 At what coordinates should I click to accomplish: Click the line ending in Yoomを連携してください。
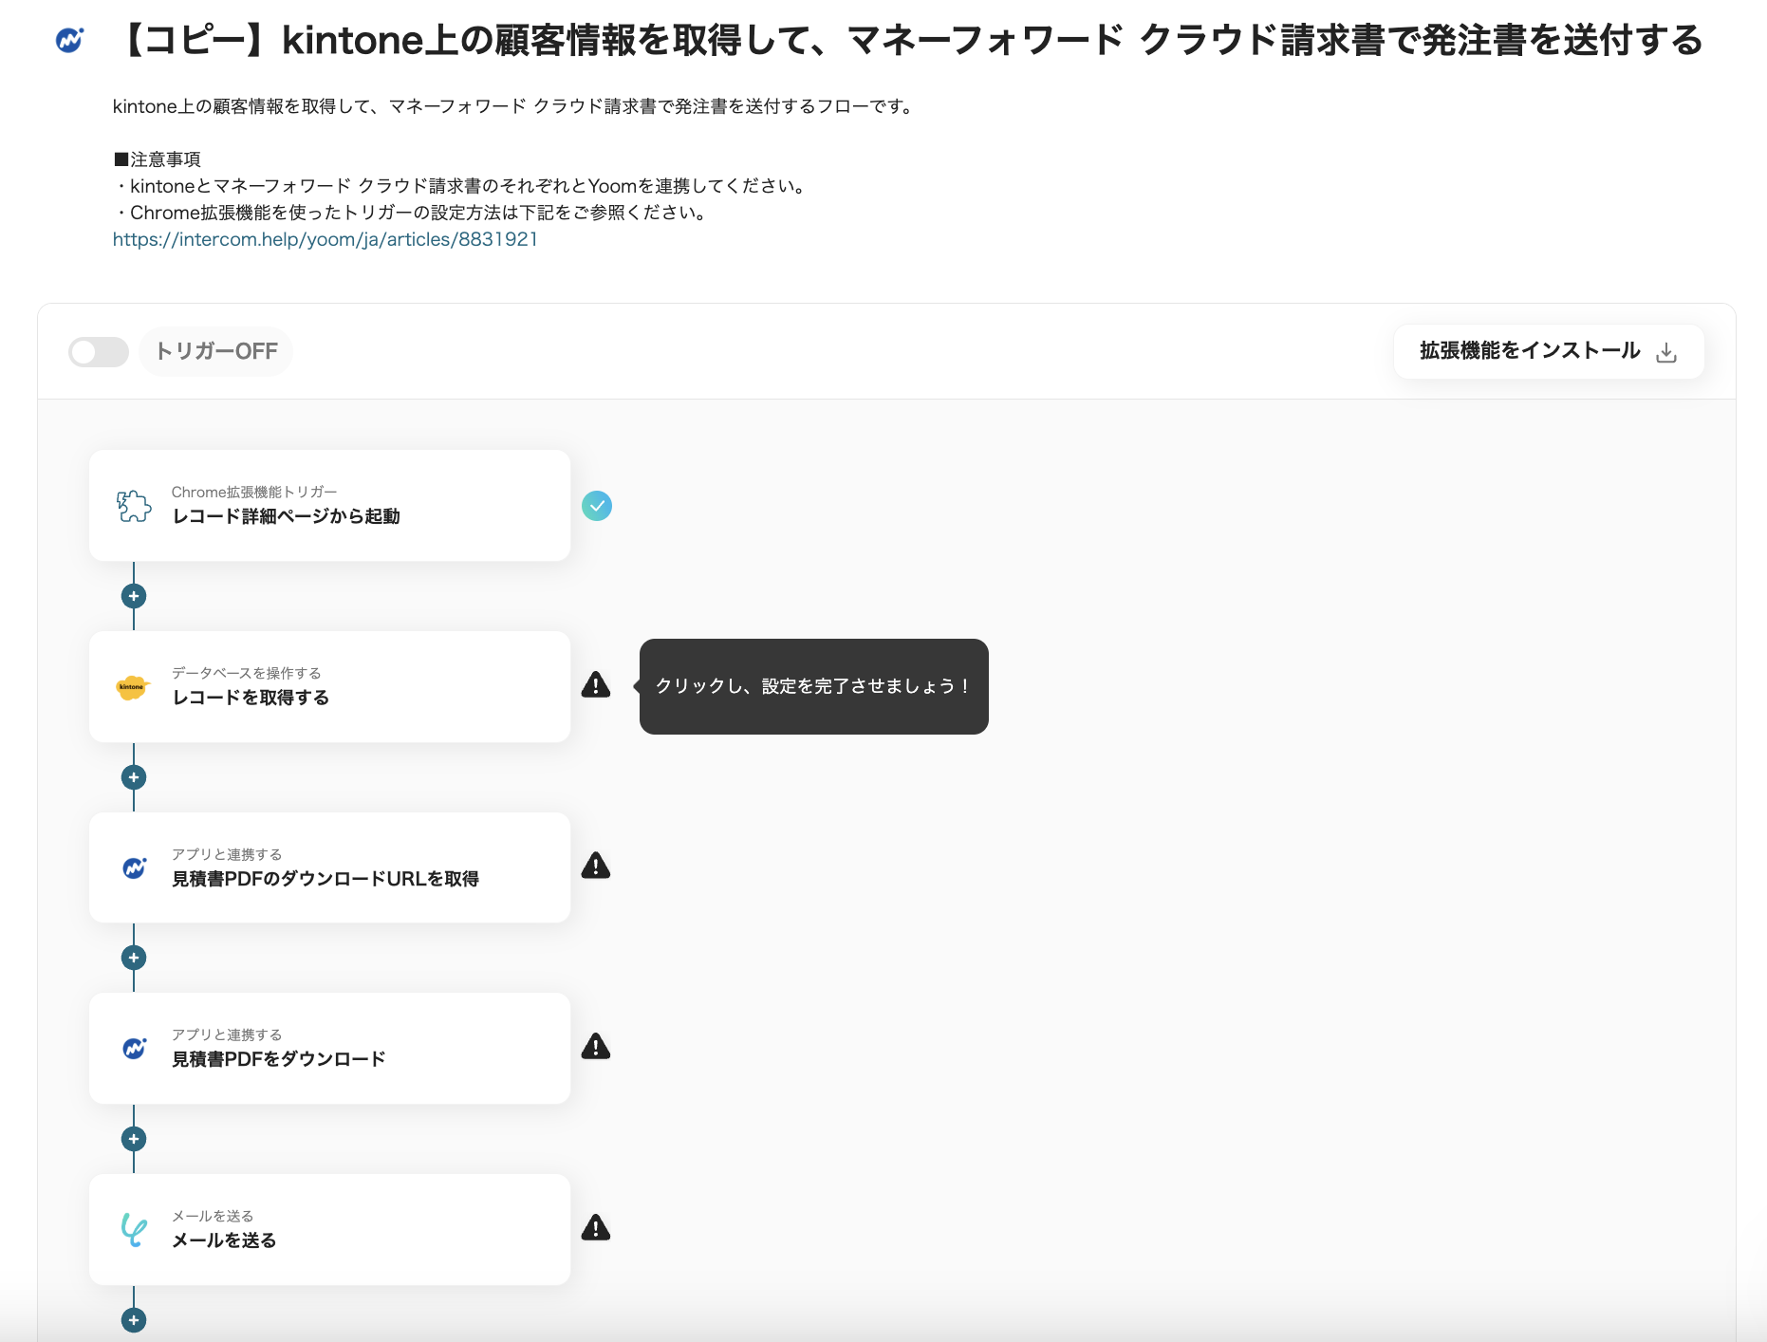point(461,186)
